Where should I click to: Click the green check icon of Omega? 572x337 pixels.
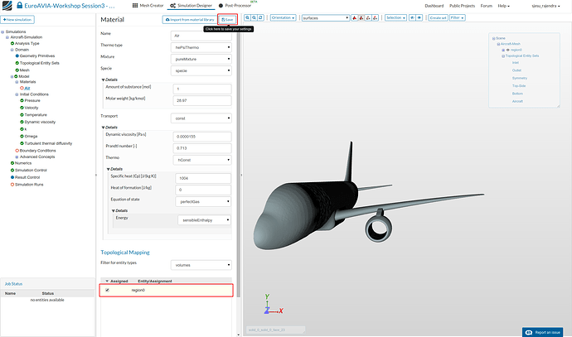tap(22, 137)
